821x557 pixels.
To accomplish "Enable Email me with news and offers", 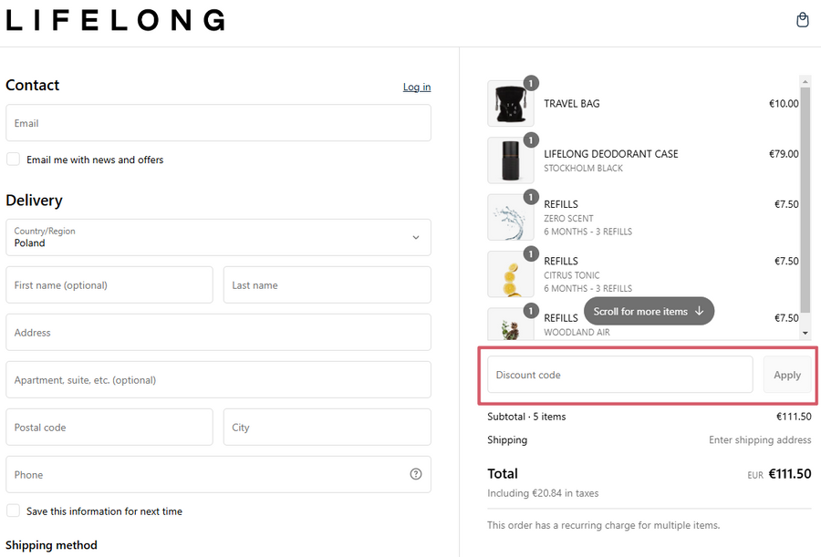I will [14, 160].
